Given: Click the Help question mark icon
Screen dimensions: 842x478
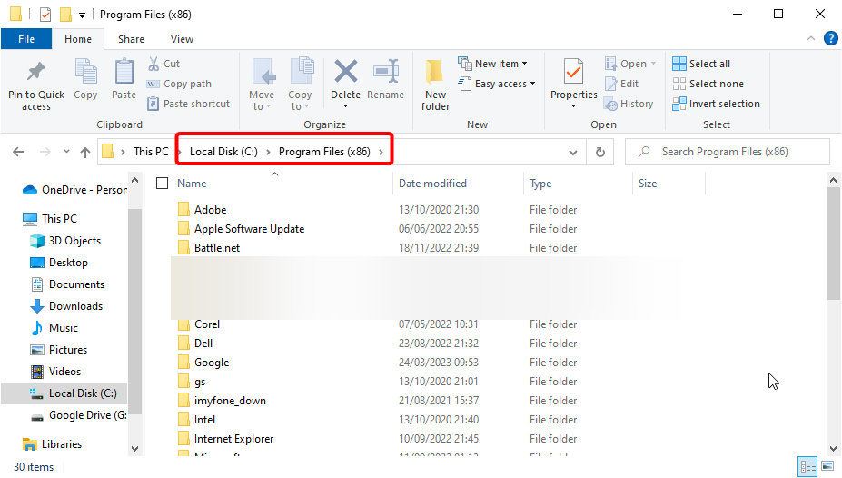Looking at the screenshot, I should 831,39.
